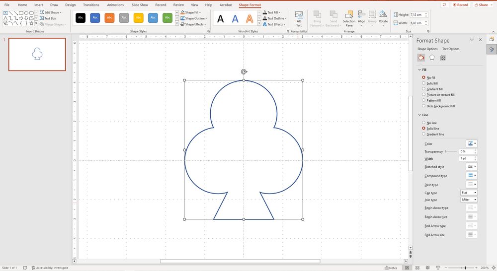Click the line Width value field
The width and height of the screenshot is (497, 271).
466,159
